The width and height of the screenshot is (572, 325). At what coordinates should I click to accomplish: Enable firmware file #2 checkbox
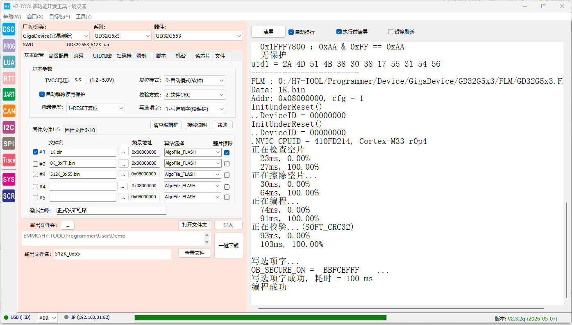[35, 164]
